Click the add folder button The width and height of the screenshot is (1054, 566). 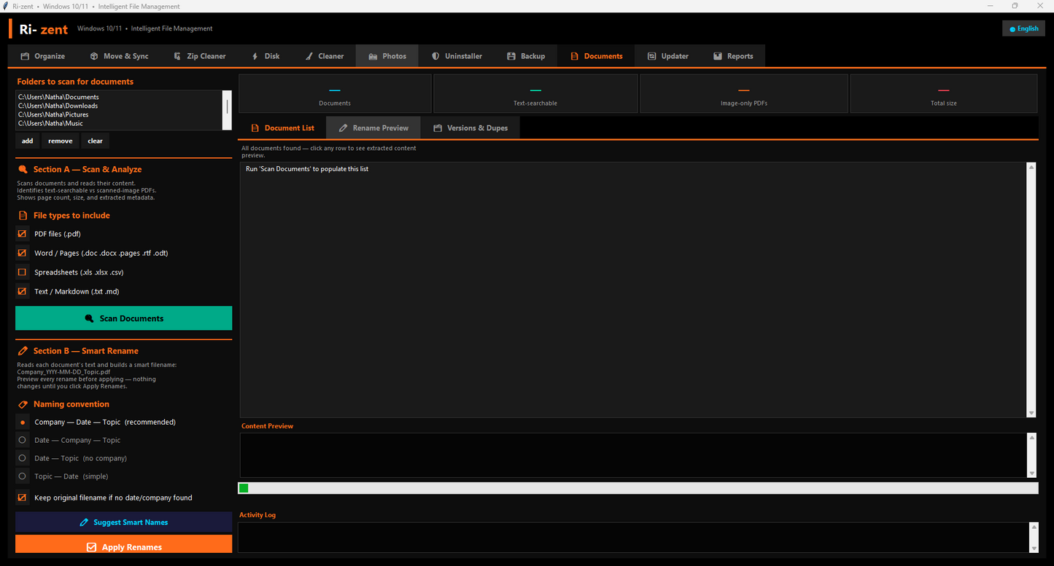[x=27, y=141]
